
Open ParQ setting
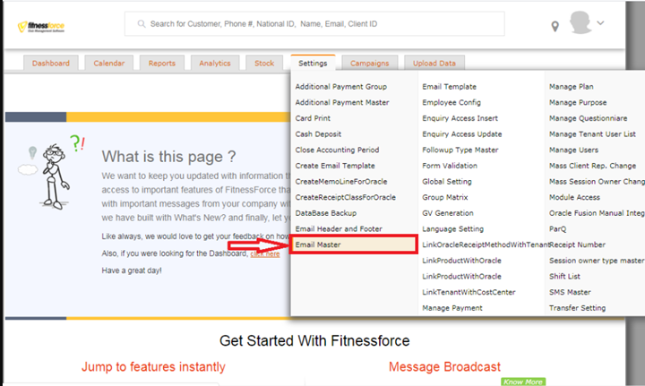(557, 229)
